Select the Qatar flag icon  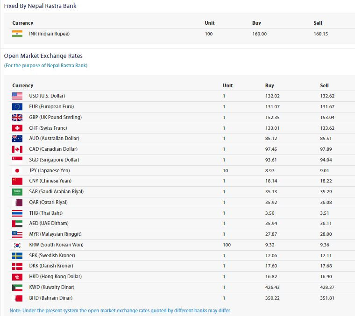(x=17, y=203)
